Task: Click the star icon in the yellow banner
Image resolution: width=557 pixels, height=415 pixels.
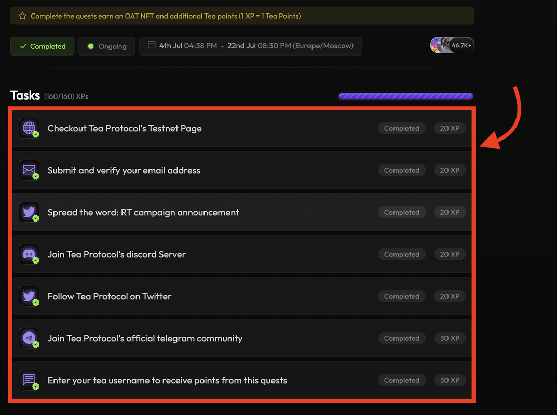Action: [22, 16]
